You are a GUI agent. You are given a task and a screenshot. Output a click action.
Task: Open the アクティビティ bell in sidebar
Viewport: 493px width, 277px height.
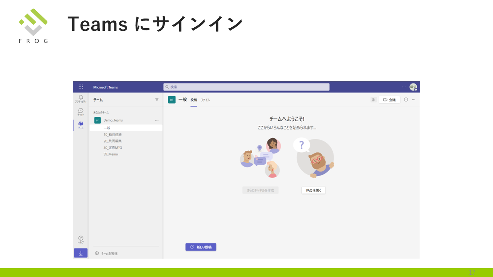pyautogui.click(x=80, y=99)
